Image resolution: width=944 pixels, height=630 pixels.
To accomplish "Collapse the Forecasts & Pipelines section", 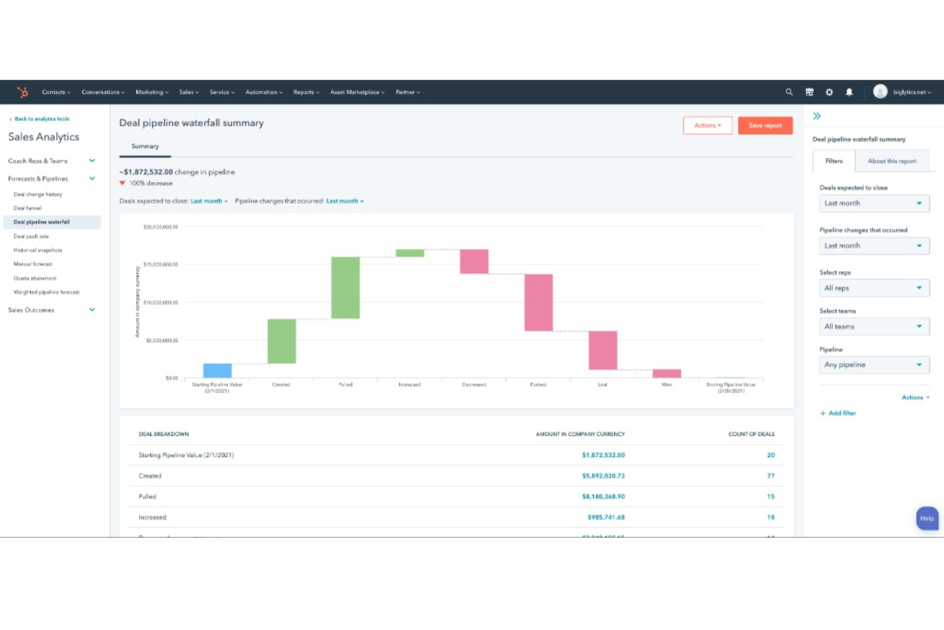I will pyautogui.click(x=91, y=179).
